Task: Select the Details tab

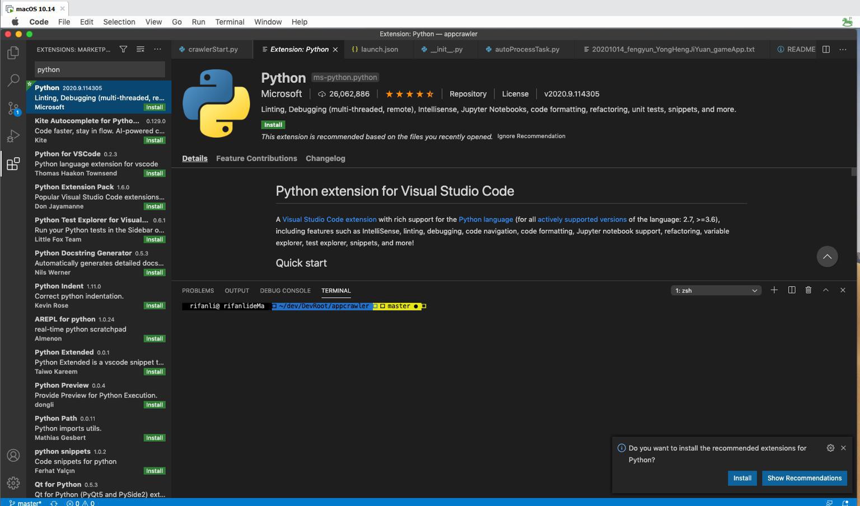Action: tap(195, 158)
